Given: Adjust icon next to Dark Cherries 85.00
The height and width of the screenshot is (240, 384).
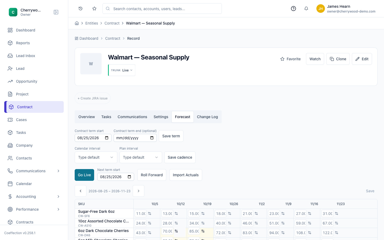Looking at the screenshot, I should (203, 231).
